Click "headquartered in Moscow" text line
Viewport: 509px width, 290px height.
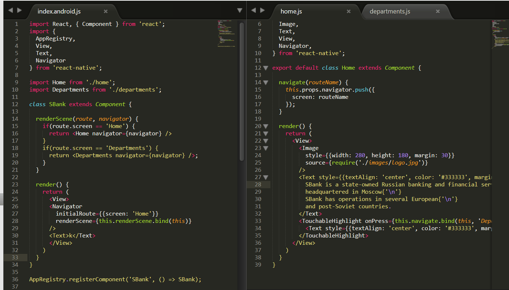click(x=353, y=192)
